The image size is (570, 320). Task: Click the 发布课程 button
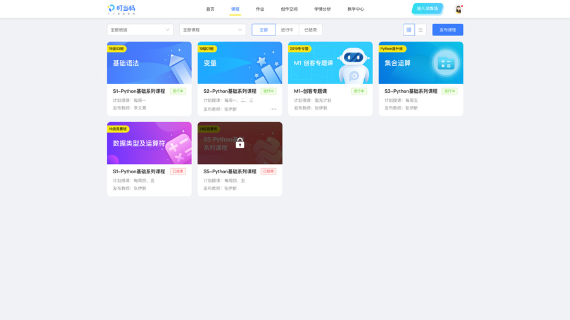pos(448,30)
